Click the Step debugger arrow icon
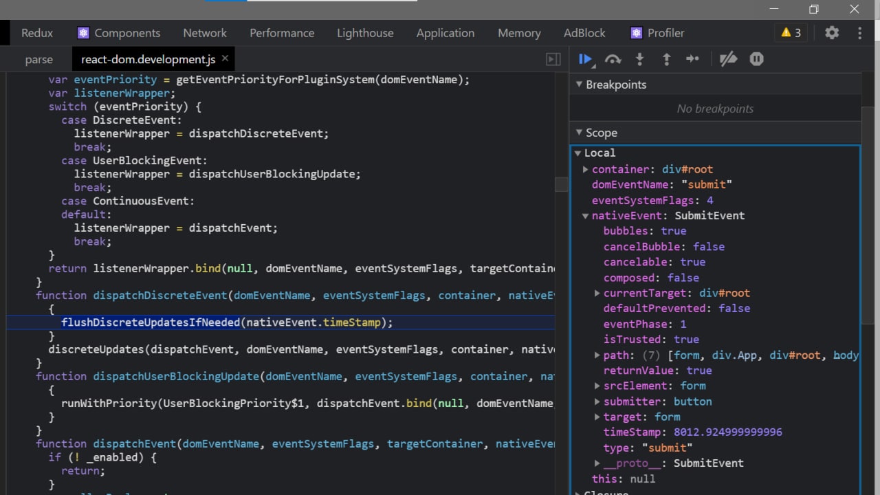 692,59
